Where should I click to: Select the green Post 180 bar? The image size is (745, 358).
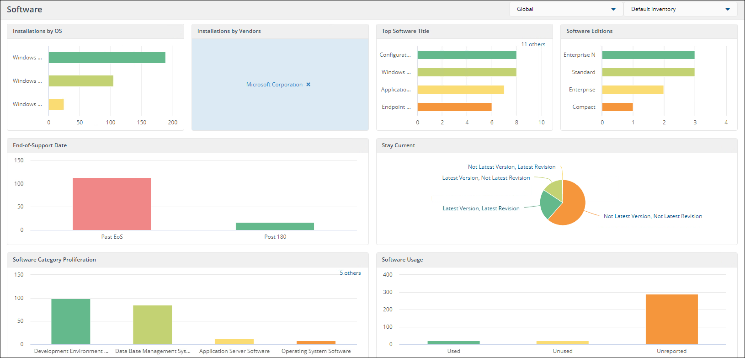click(x=275, y=226)
